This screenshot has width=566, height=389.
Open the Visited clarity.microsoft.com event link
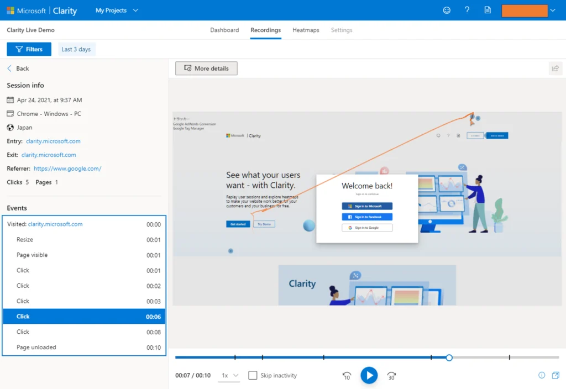pos(55,224)
